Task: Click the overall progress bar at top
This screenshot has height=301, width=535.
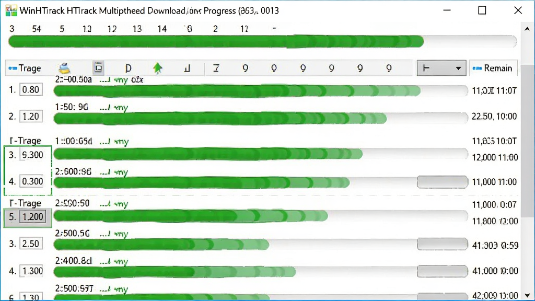Action: pyautogui.click(x=262, y=42)
